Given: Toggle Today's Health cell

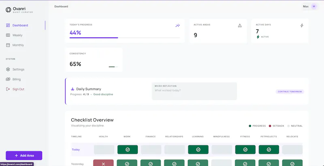Looking at the screenshot, I should [104, 149].
